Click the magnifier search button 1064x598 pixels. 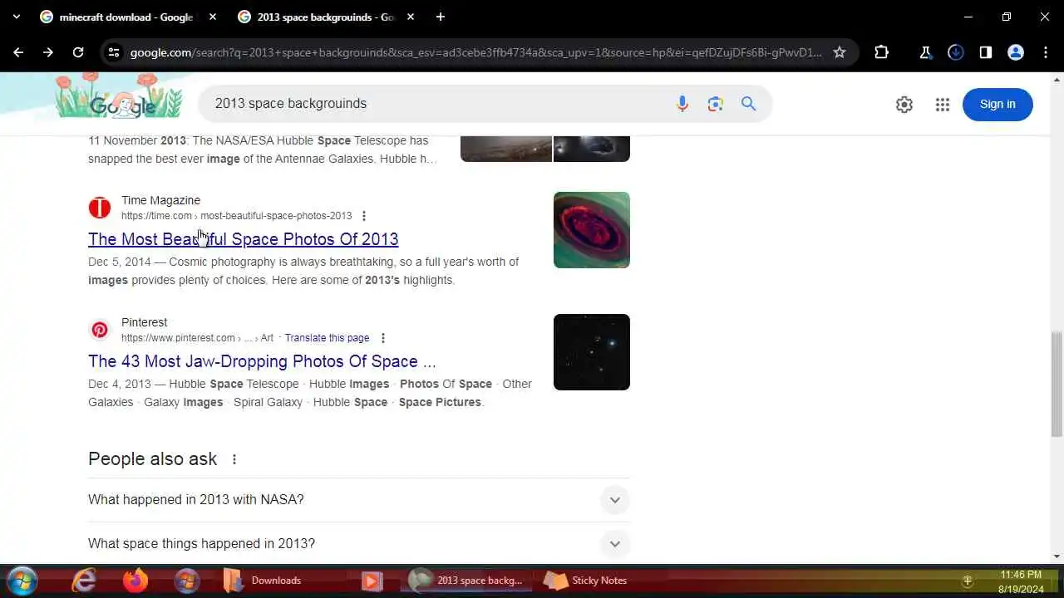(x=749, y=104)
